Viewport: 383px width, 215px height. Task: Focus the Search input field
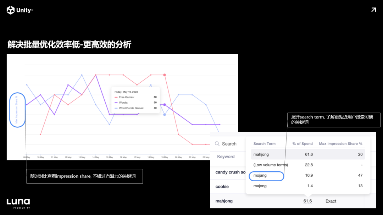(229, 144)
